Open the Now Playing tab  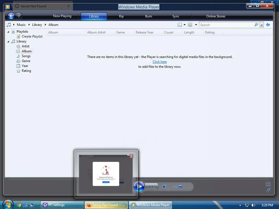62,16
